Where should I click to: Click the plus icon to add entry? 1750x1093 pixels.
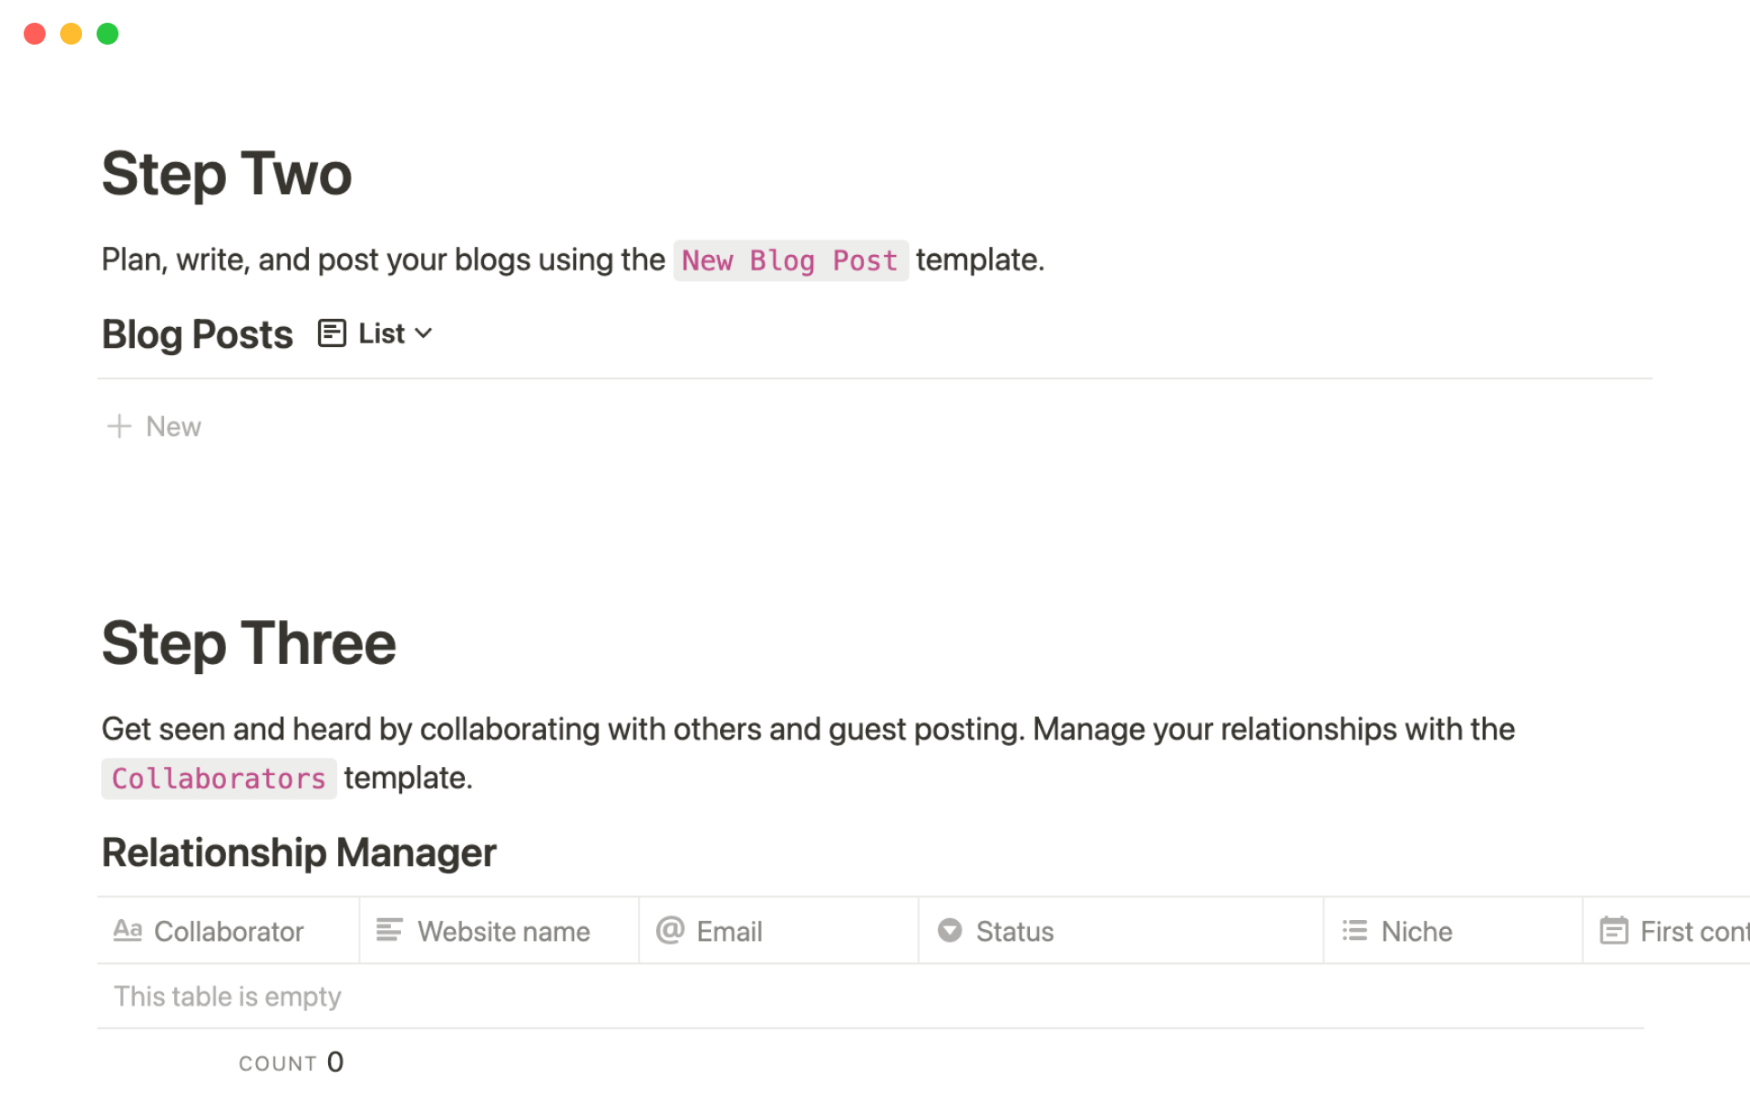[118, 426]
